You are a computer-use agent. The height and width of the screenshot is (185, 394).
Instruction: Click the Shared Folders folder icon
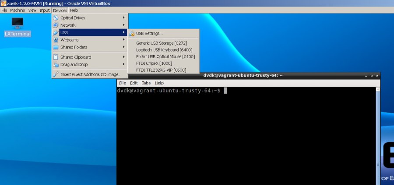tap(56, 47)
